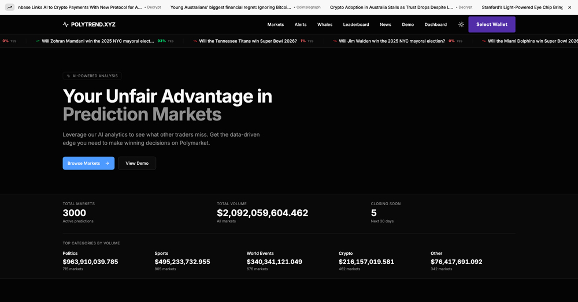Click the arrow icon in Browse Markets button

pos(107,164)
